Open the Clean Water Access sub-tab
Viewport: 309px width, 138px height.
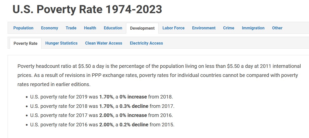pos(104,43)
